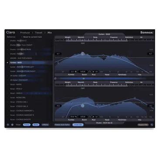
Task: Toggle the Buses show filter
Action: click(36, 125)
